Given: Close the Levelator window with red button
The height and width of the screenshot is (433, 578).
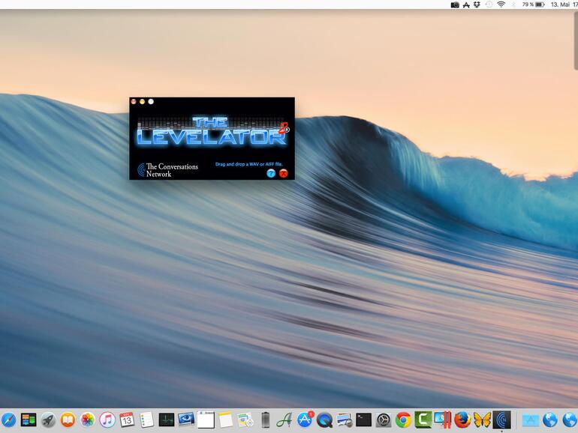Looking at the screenshot, I should (x=134, y=101).
